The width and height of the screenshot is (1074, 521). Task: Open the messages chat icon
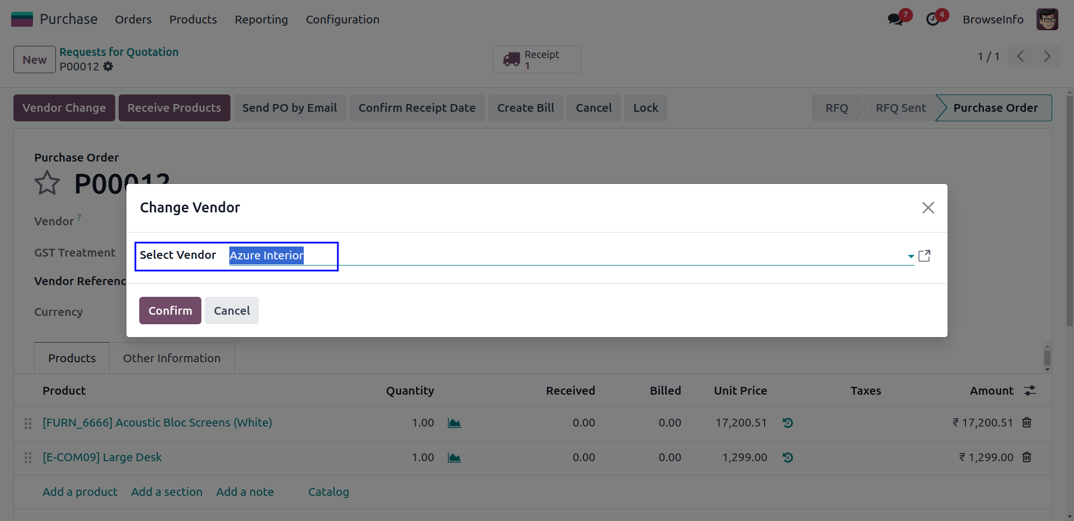pos(895,20)
